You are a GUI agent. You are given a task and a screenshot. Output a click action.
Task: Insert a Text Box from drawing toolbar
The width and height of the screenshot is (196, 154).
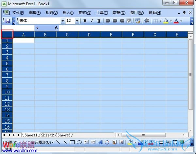pyautogui.click(x=86, y=142)
